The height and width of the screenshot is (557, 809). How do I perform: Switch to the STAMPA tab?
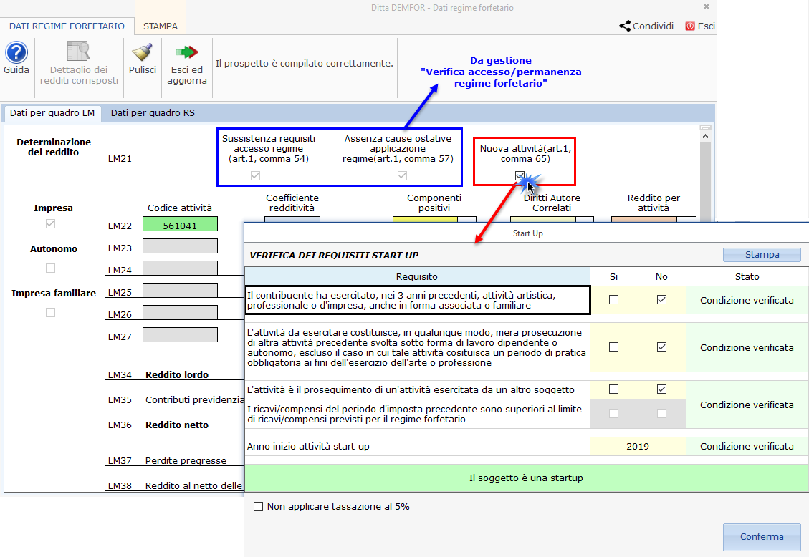pos(160,26)
